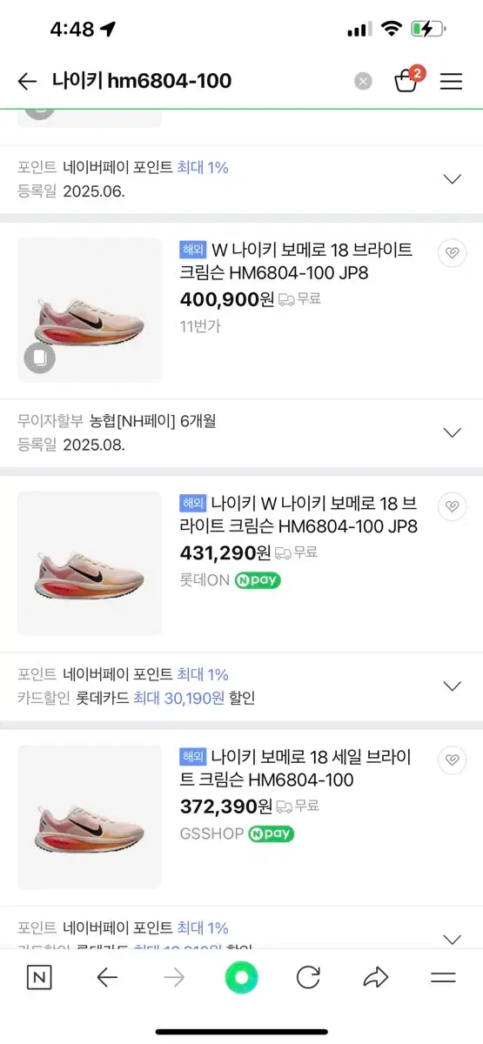Expand details under 등록일 2025.08.
483x1044 pixels.
(452, 432)
